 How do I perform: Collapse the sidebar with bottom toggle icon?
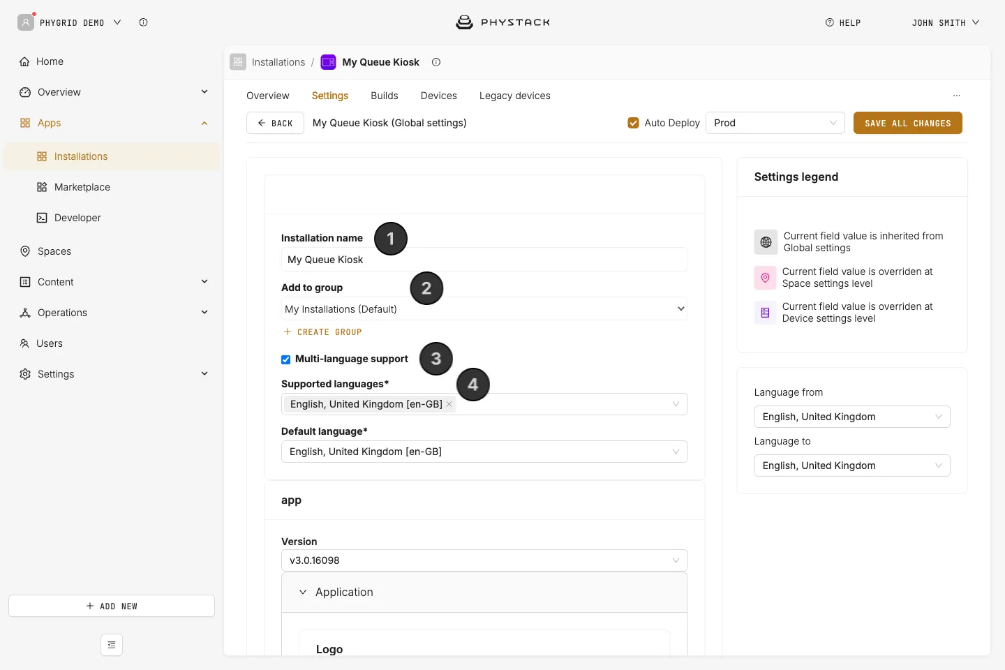(x=112, y=645)
